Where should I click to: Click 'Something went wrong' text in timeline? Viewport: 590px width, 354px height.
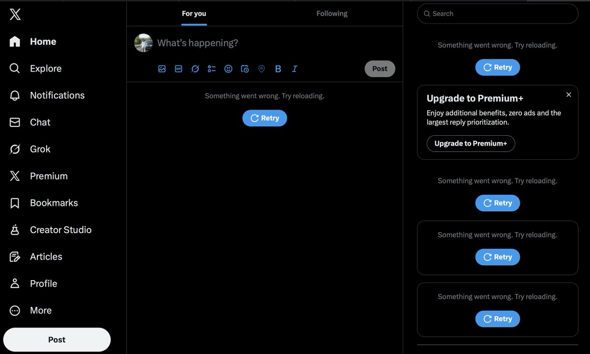(x=265, y=96)
